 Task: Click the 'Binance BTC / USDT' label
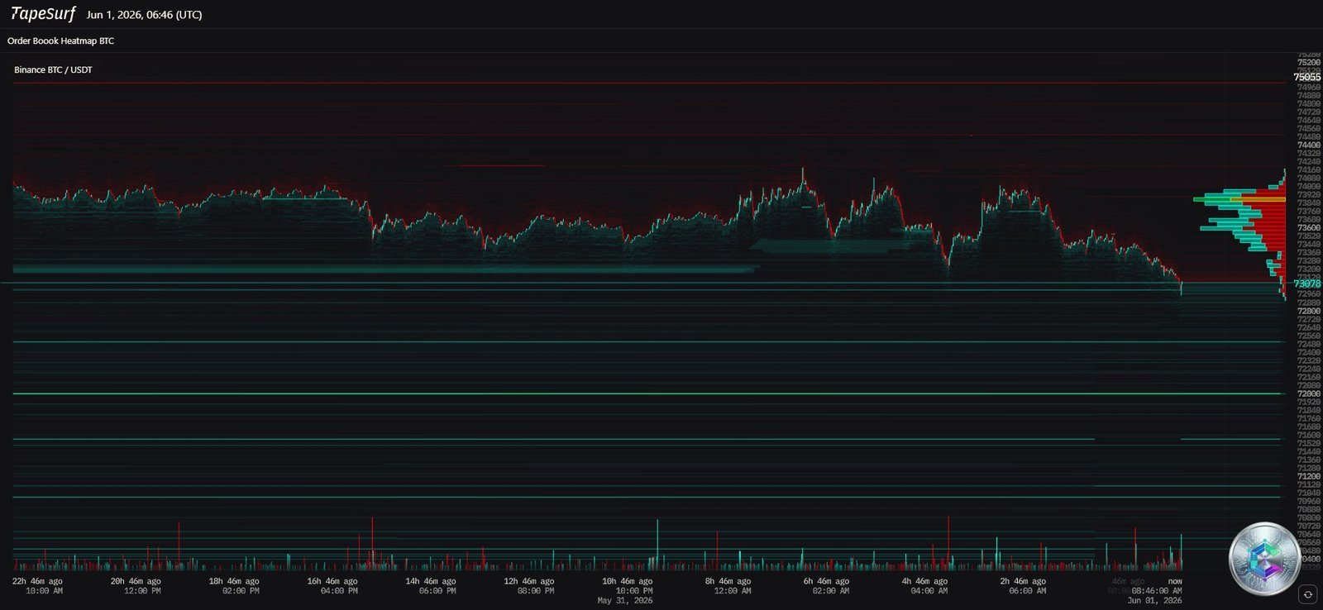[x=53, y=70]
